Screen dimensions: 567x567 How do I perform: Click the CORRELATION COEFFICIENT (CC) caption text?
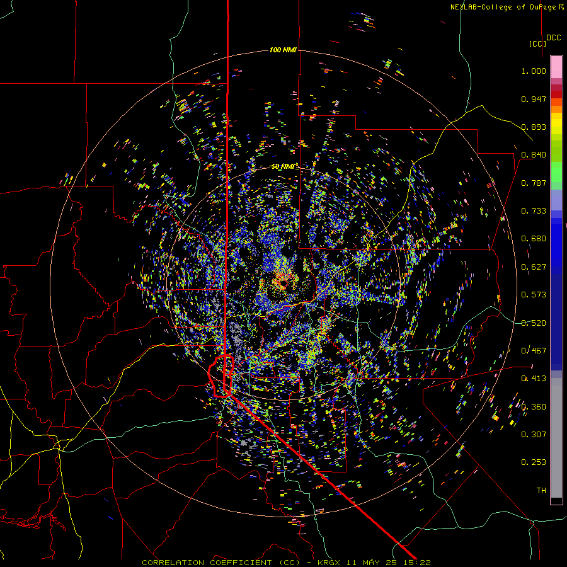pos(220,563)
